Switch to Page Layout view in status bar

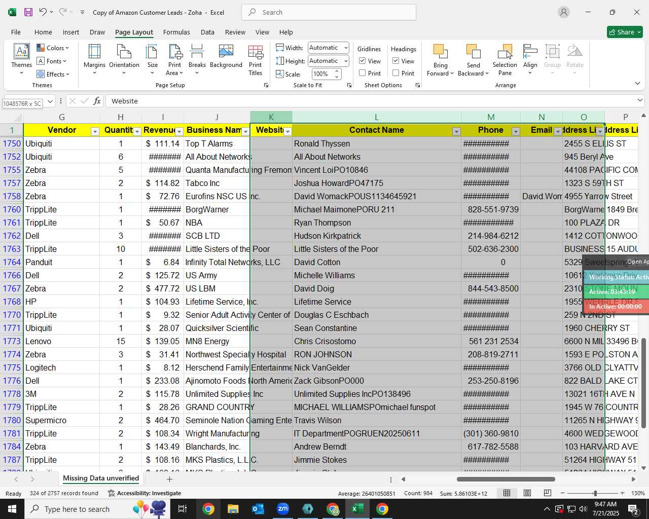527,493
